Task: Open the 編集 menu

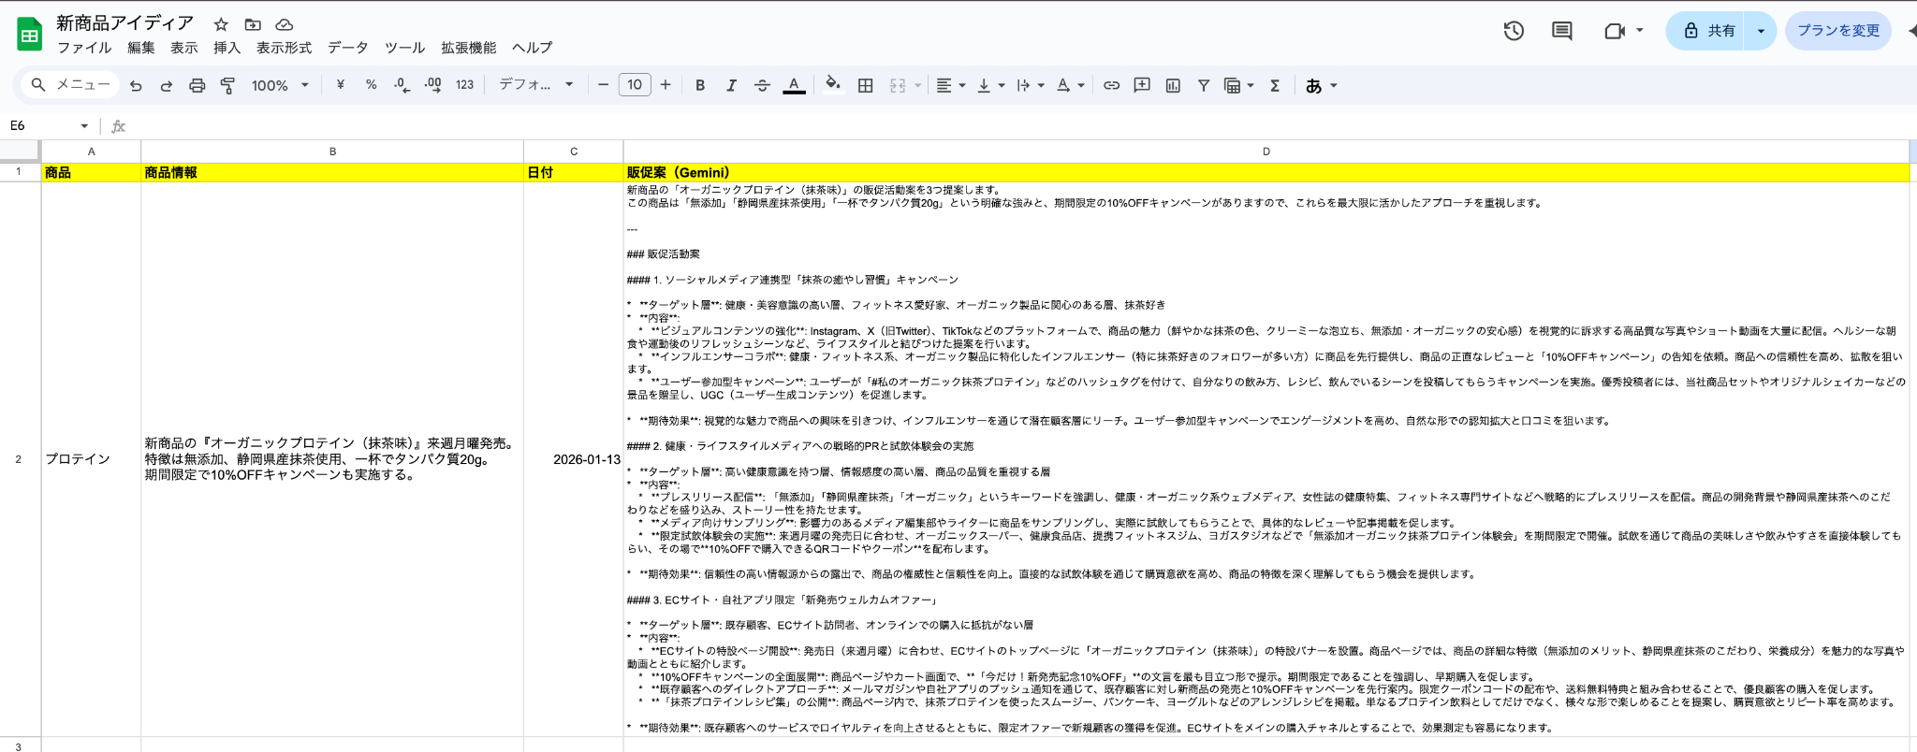Action: coord(141,48)
